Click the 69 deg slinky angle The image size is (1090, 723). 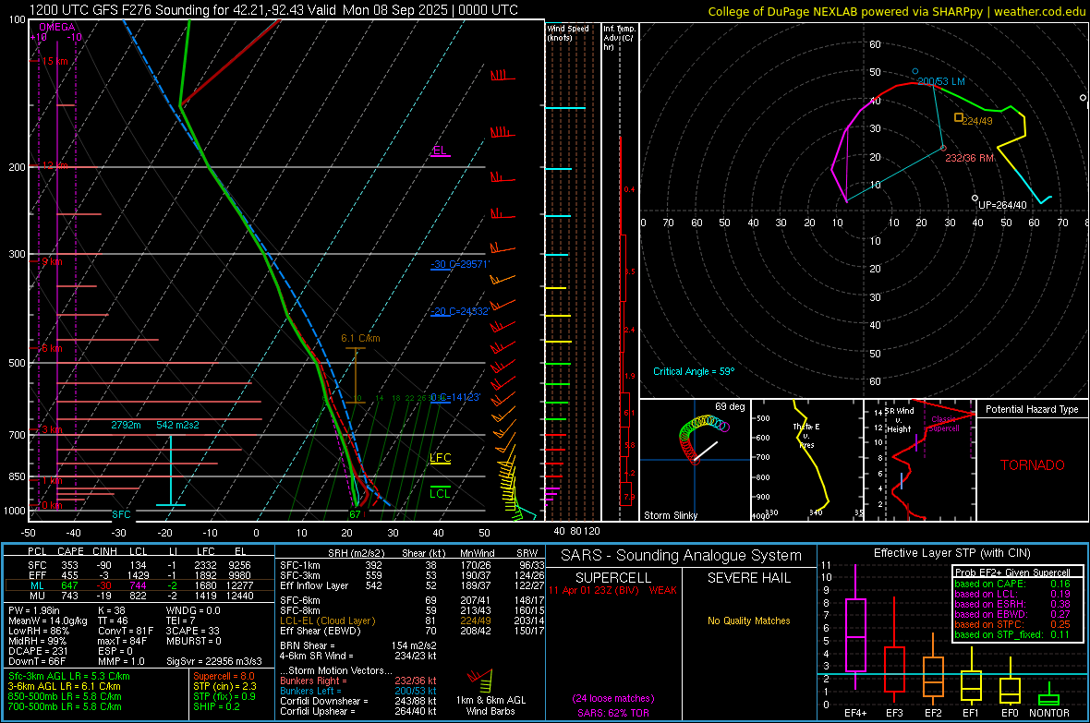[x=729, y=406]
